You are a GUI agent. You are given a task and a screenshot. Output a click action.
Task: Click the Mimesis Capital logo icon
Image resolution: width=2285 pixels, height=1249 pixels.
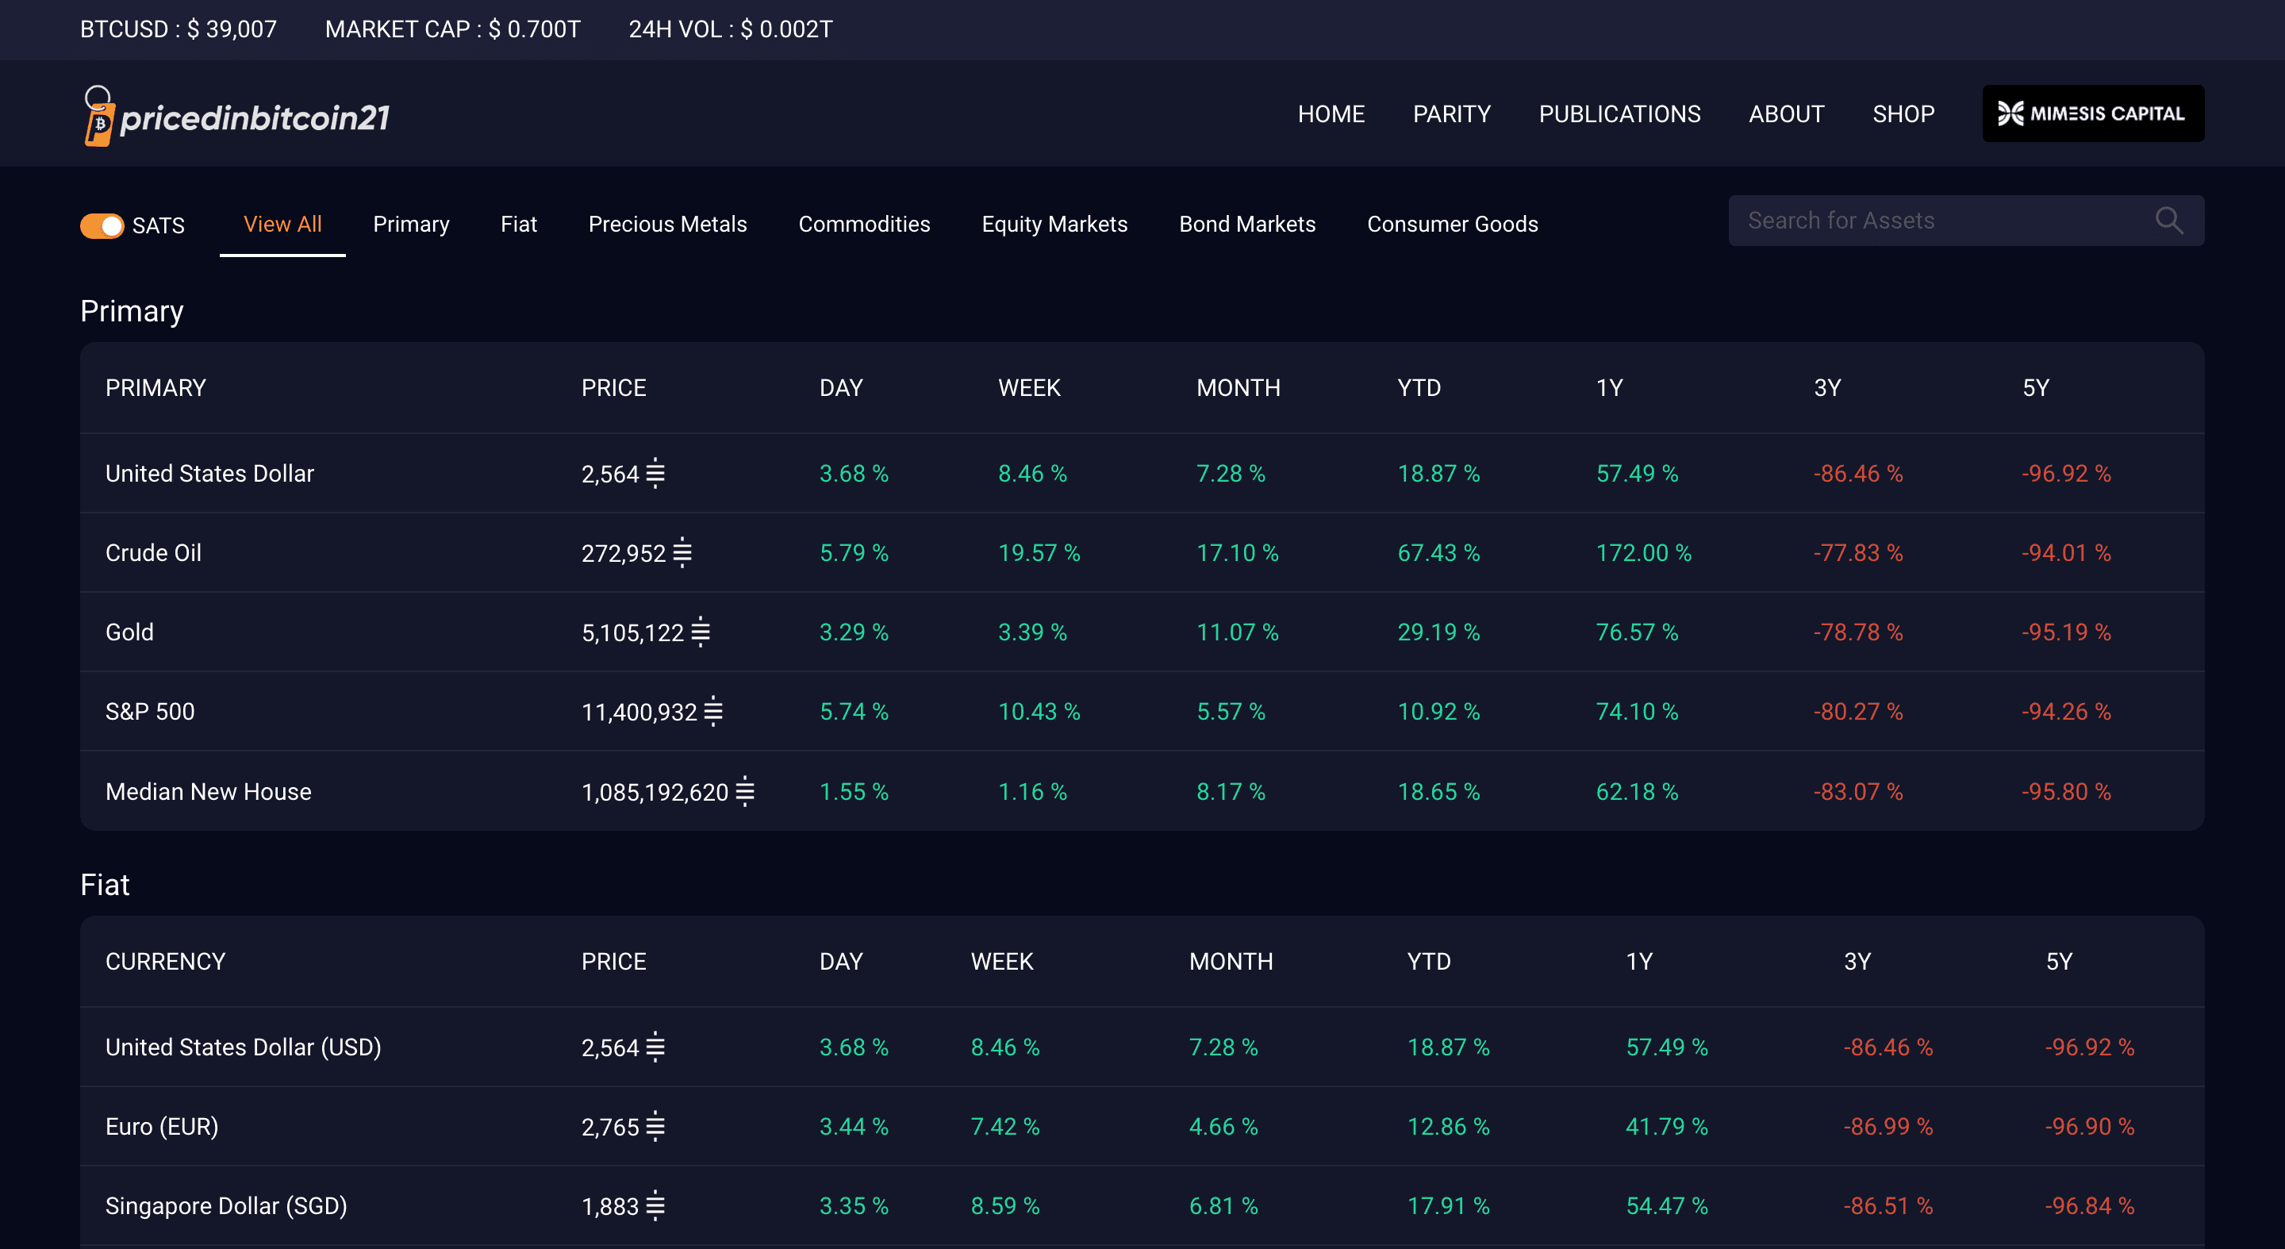[2010, 113]
